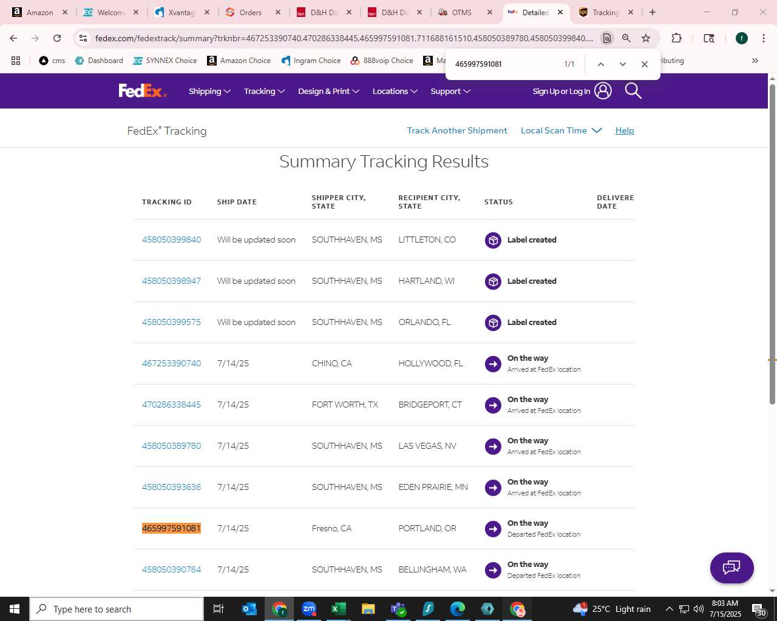Open the 888voip Choice bookmark
Image resolution: width=777 pixels, height=621 pixels.
382,61
